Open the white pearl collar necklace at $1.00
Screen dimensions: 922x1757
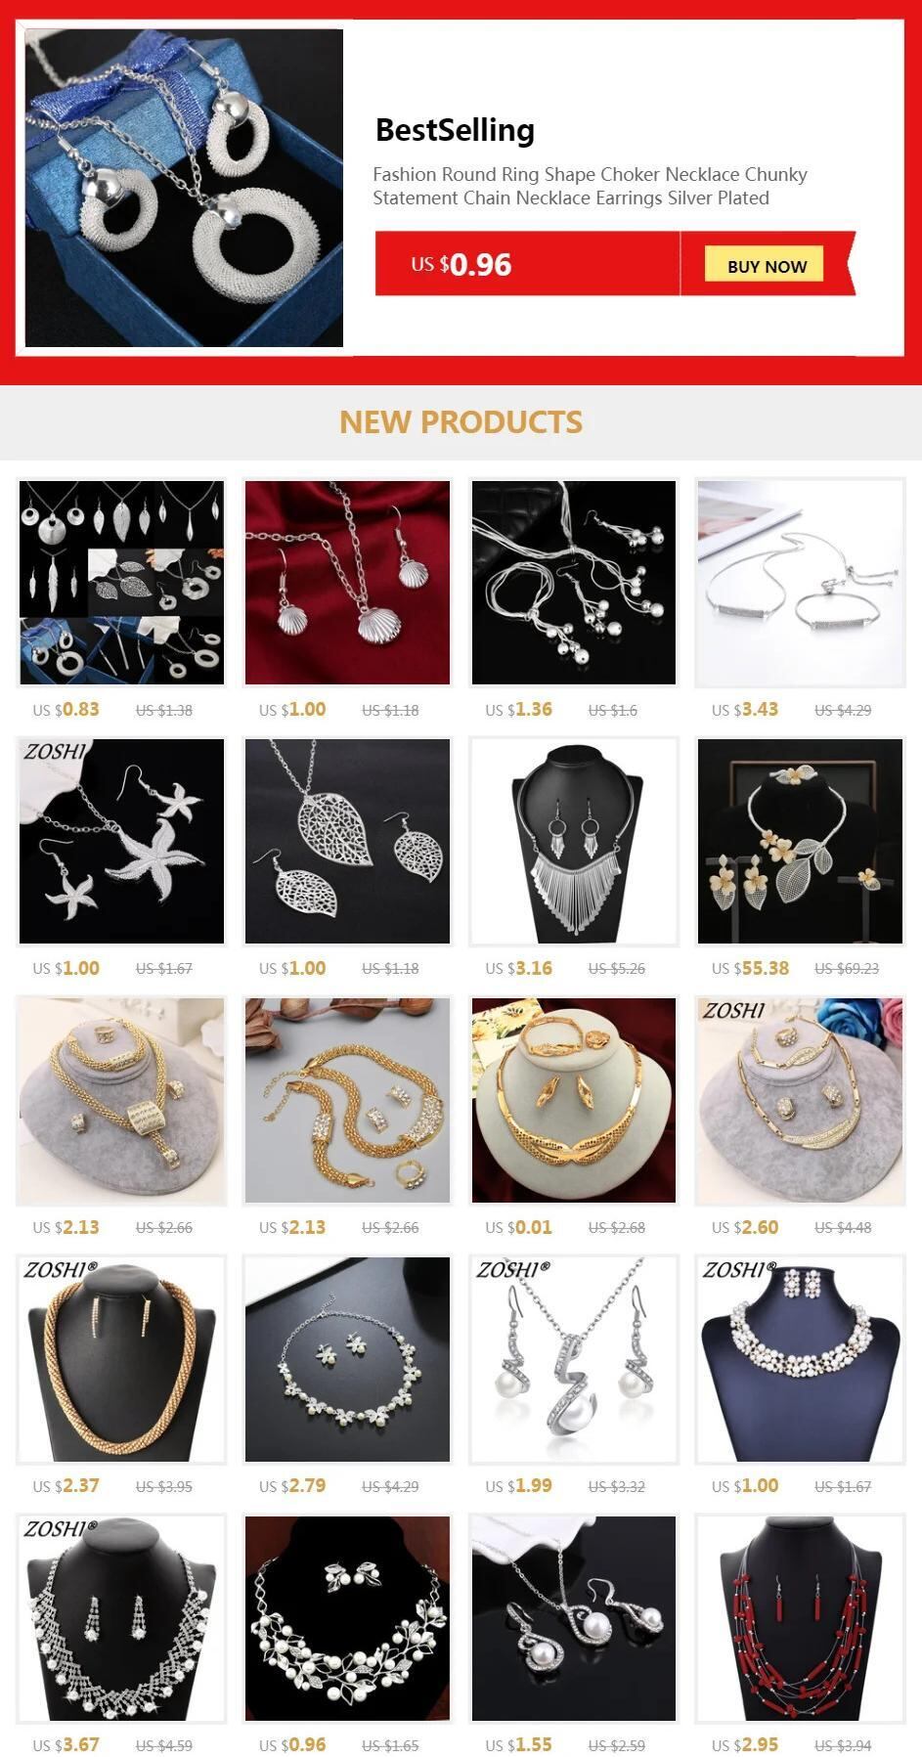click(800, 1359)
